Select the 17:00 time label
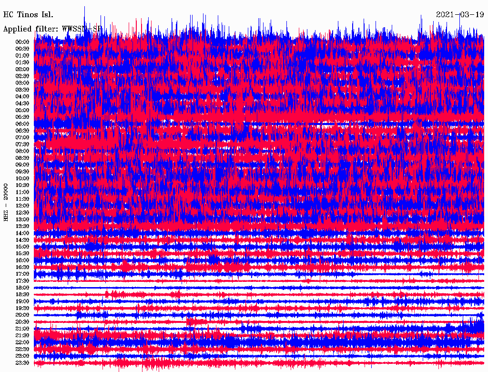This screenshot has height=372, width=488. pos(22,274)
